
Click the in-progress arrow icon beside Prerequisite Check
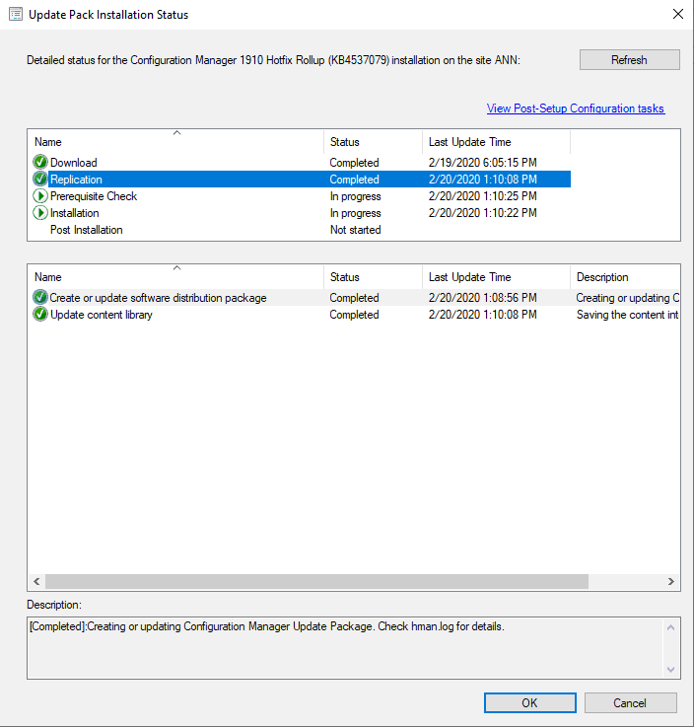(x=40, y=196)
